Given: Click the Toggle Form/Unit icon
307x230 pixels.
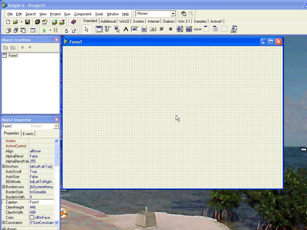Looking at the screenshot, I should coord(23,30).
